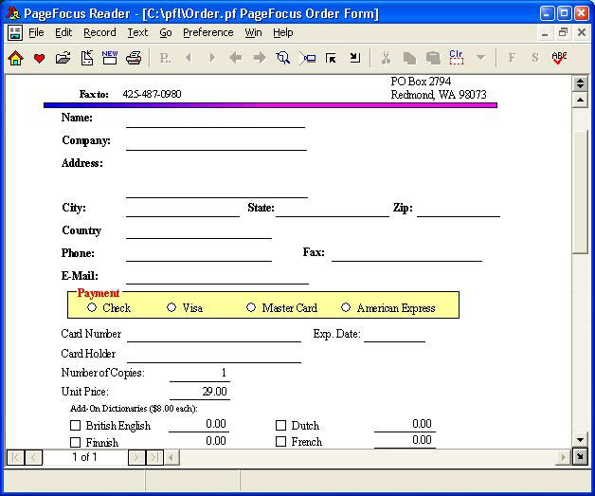
Task: Select the Visa payment option
Action: [x=171, y=307]
